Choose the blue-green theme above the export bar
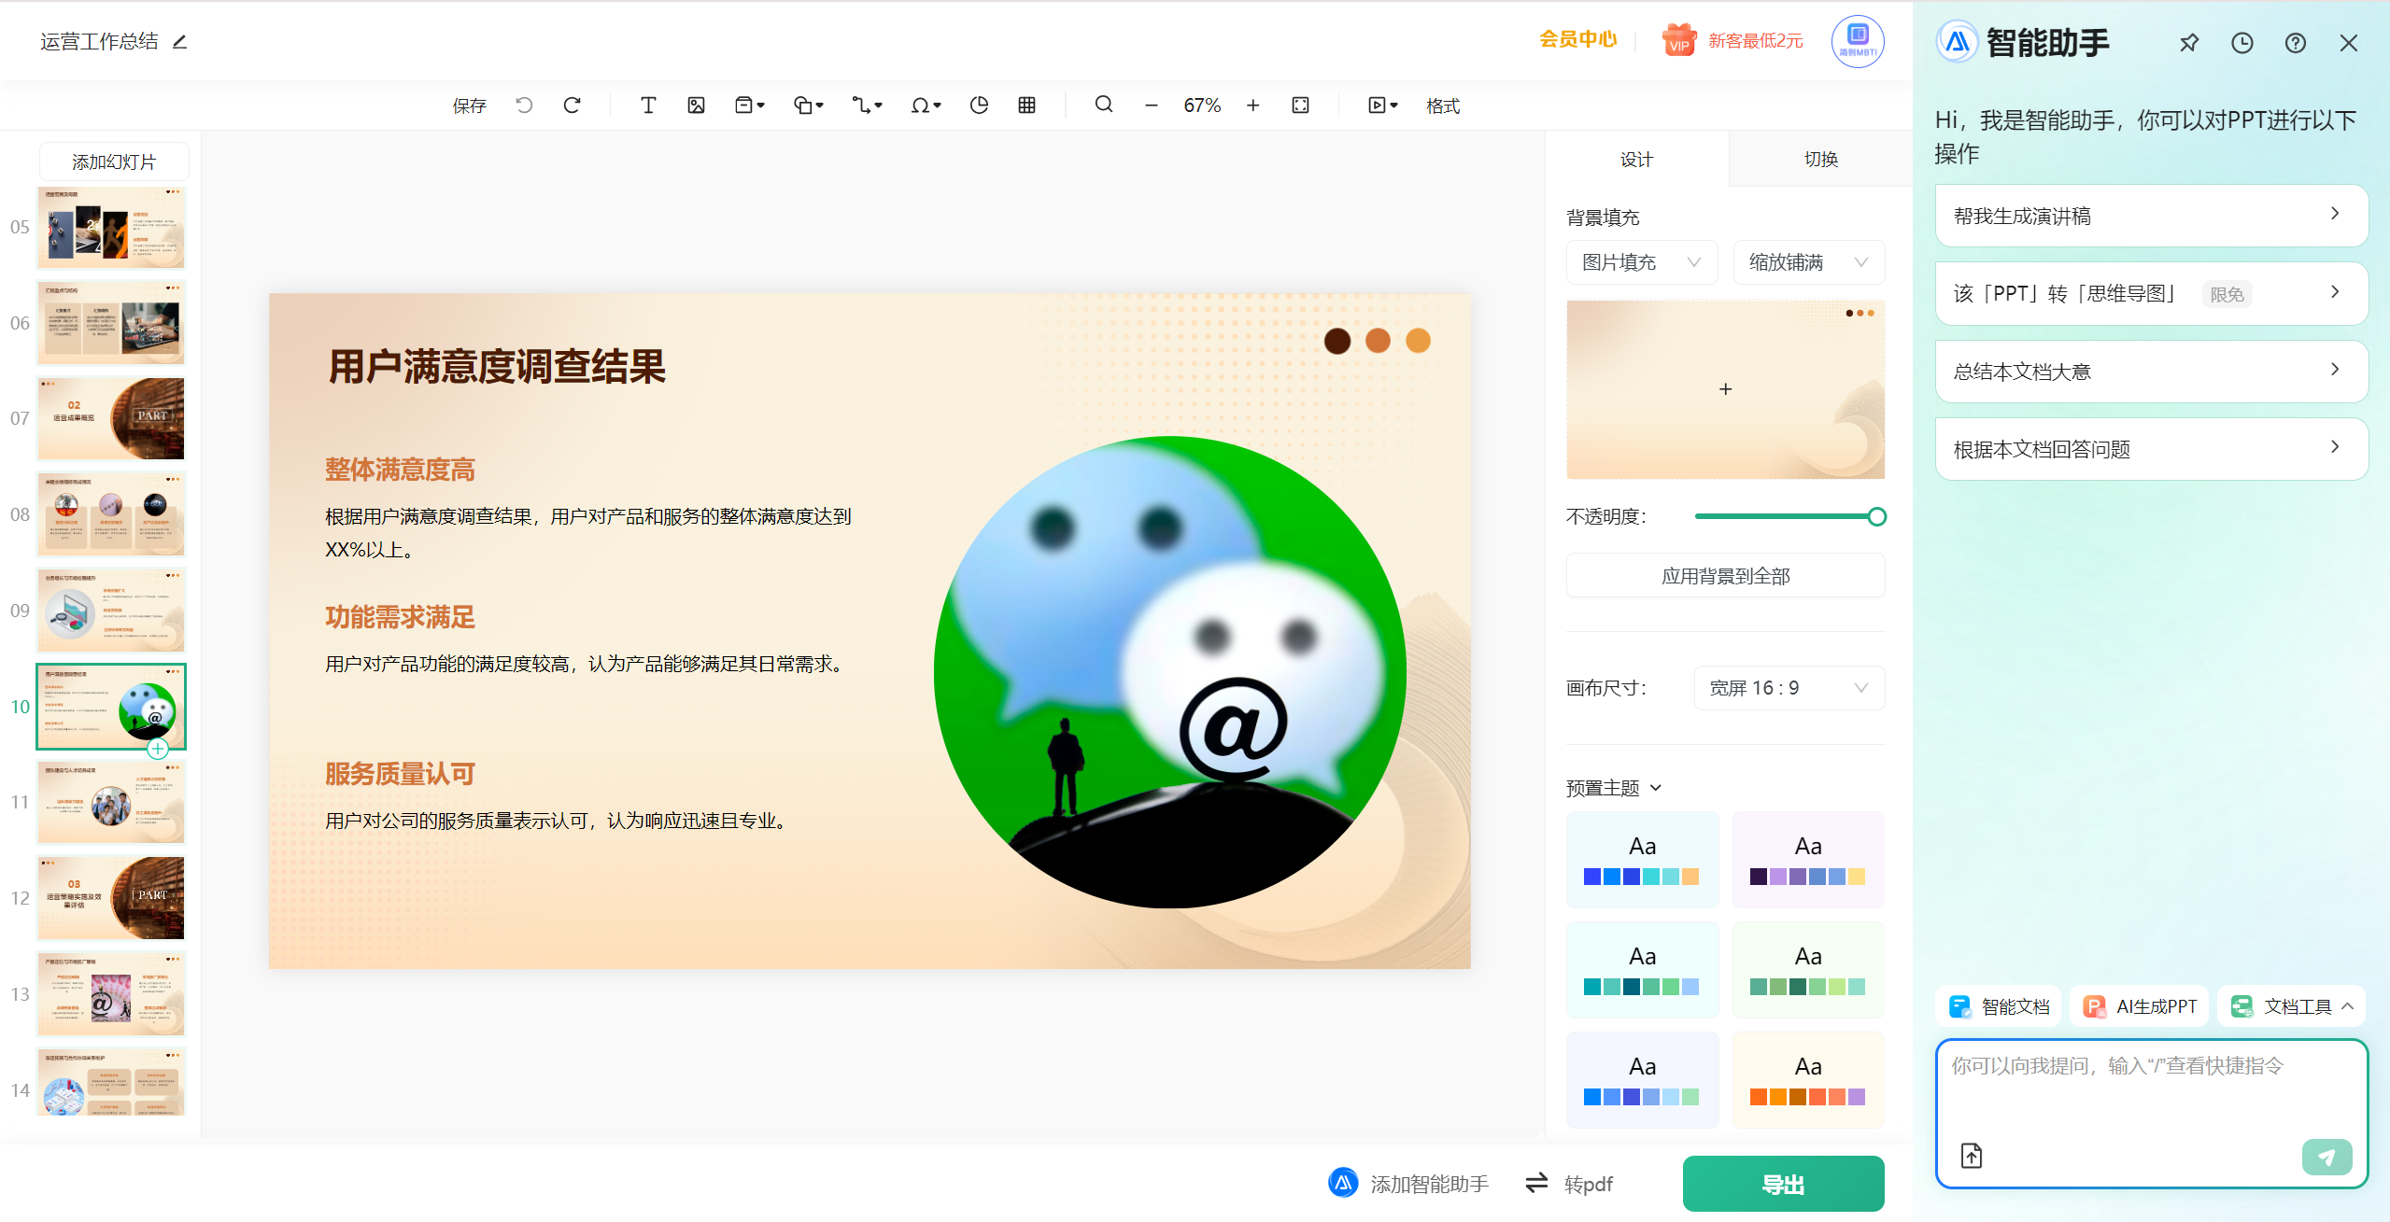The width and height of the screenshot is (2390, 1222). click(1642, 1080)
